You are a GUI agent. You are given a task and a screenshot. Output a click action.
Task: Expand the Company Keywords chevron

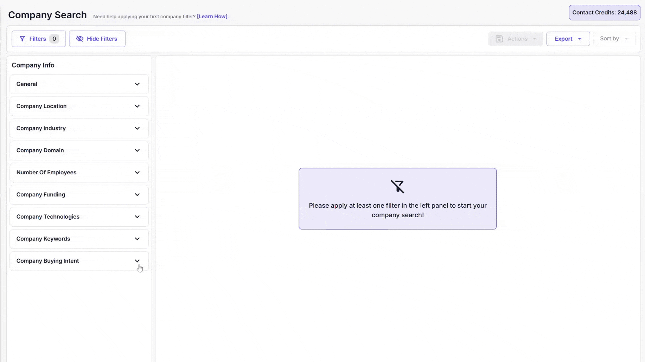[x=137, y=239]
